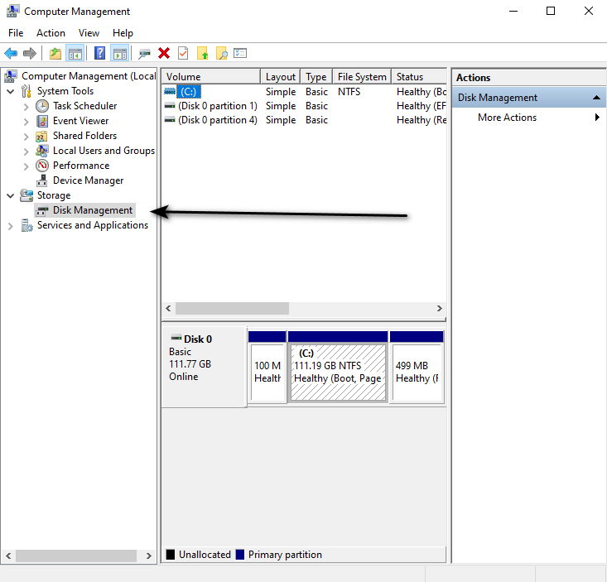The height and width of the screenshot is (582, 607).
Task: Click the volume list horizontal scrollbar thumb
Action: [232, 308]
